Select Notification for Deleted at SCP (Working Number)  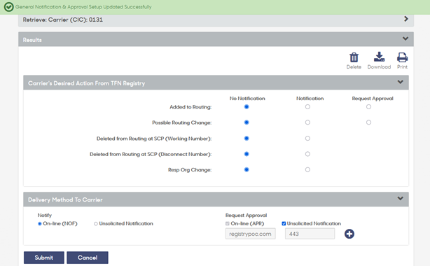click(x=307, y=138)
